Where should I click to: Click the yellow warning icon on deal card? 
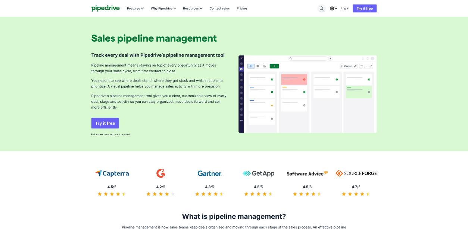272,105
